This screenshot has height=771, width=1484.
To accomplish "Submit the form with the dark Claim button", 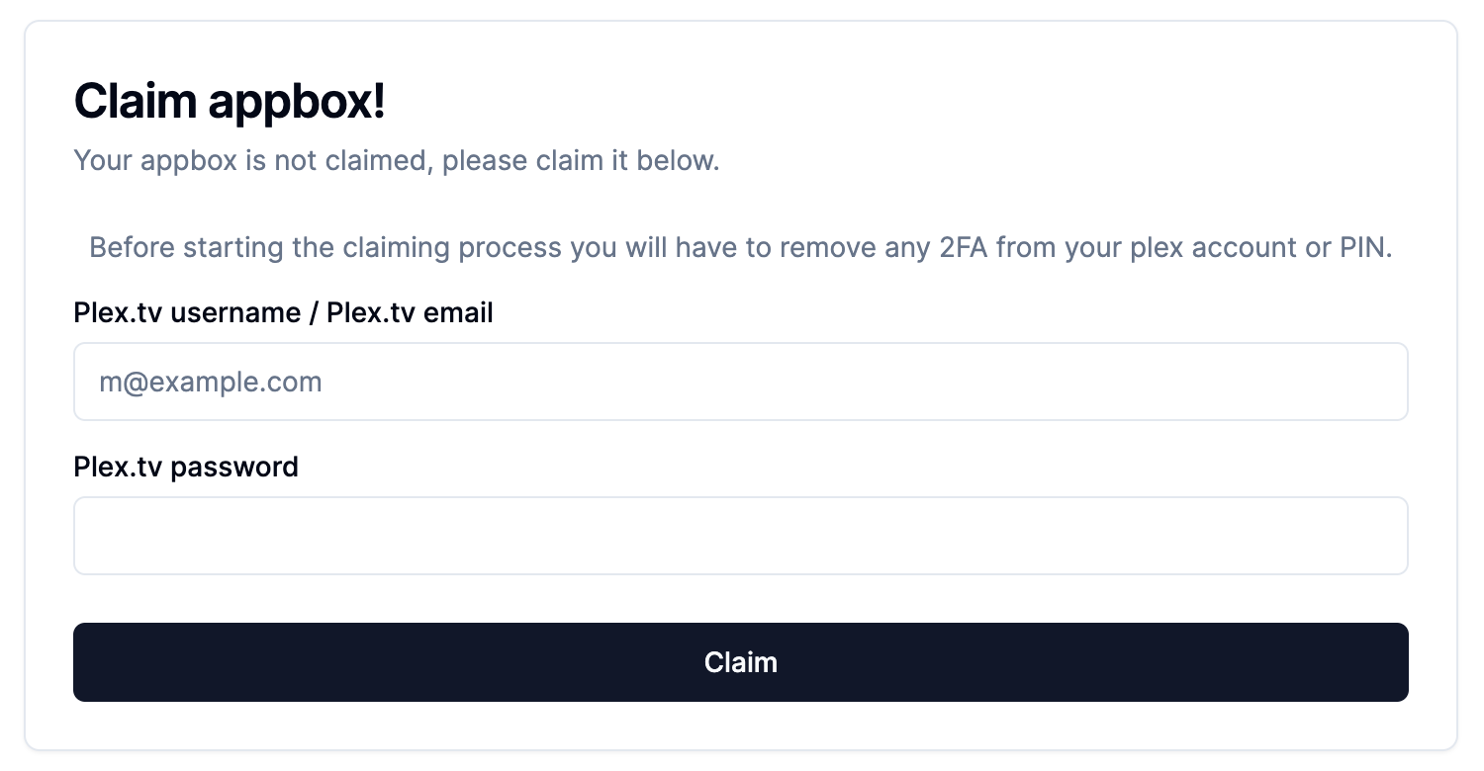I will [741, 662].
